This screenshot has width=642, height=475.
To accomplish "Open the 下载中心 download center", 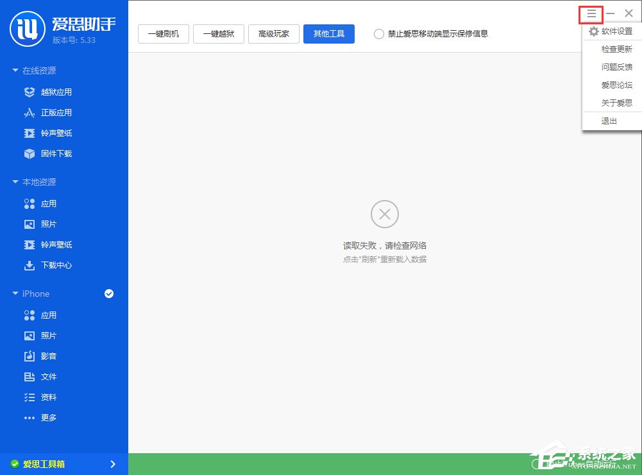I will pyautogui.click(x=56, y=265).
